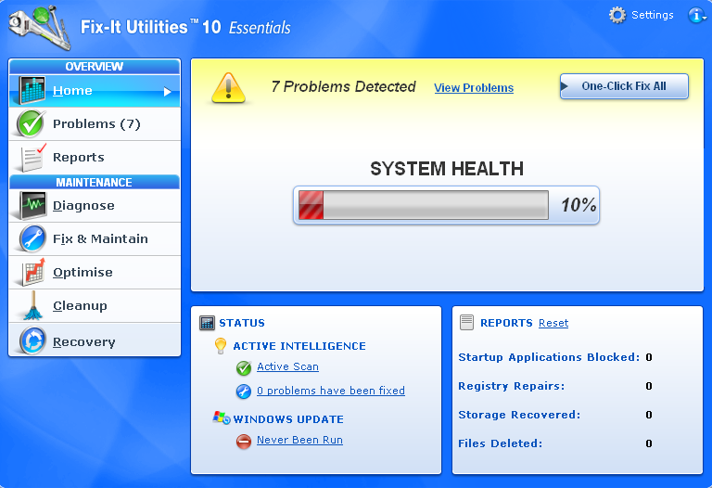Click the Active Intelligence lightbulb icon

coord(221,346)
